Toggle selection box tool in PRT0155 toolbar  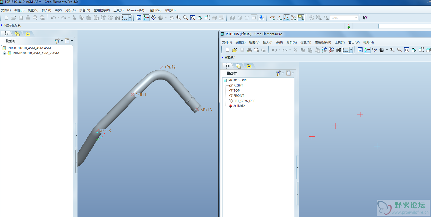(346, 50)
